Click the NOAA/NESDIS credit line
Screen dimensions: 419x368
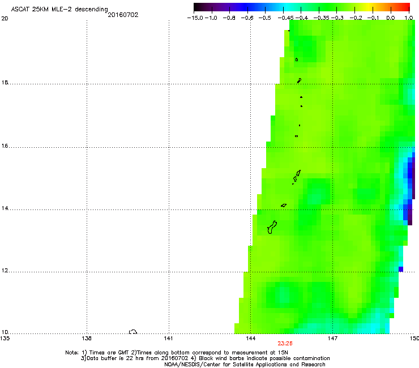pyautogui.click(x=245, y=365)
